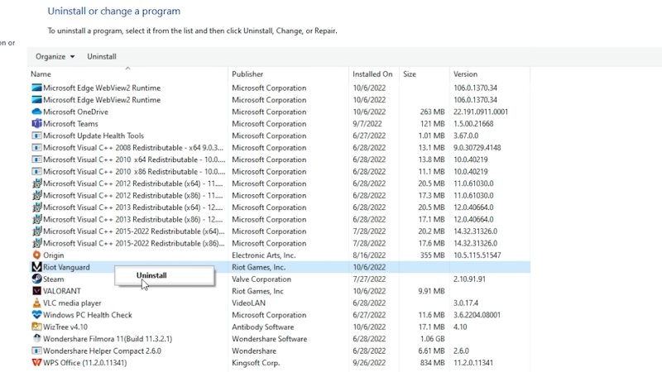Viewport: 662px width, 372px height.
Task: Select Windows PC Health Check entry
Action: [x=88, y=315]
